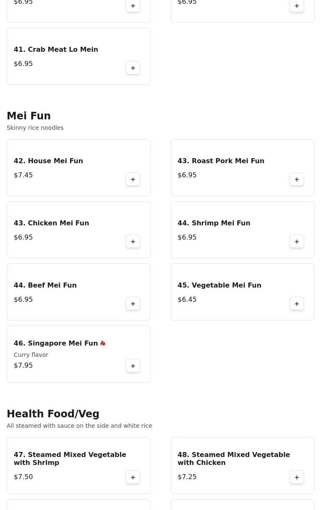Click the Health Food/Veg section heading

tap(53, 414)
